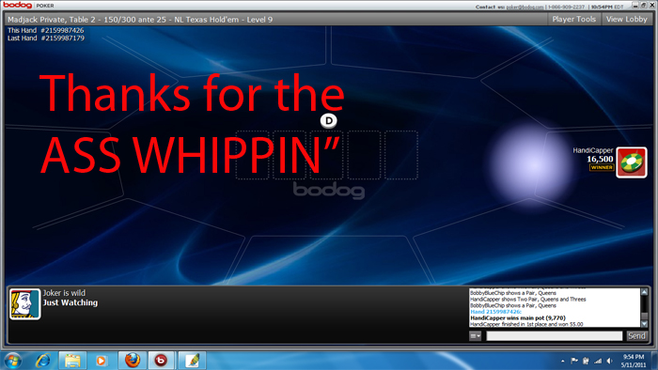Click the Send chat button
658x370 pixels.
636,335
